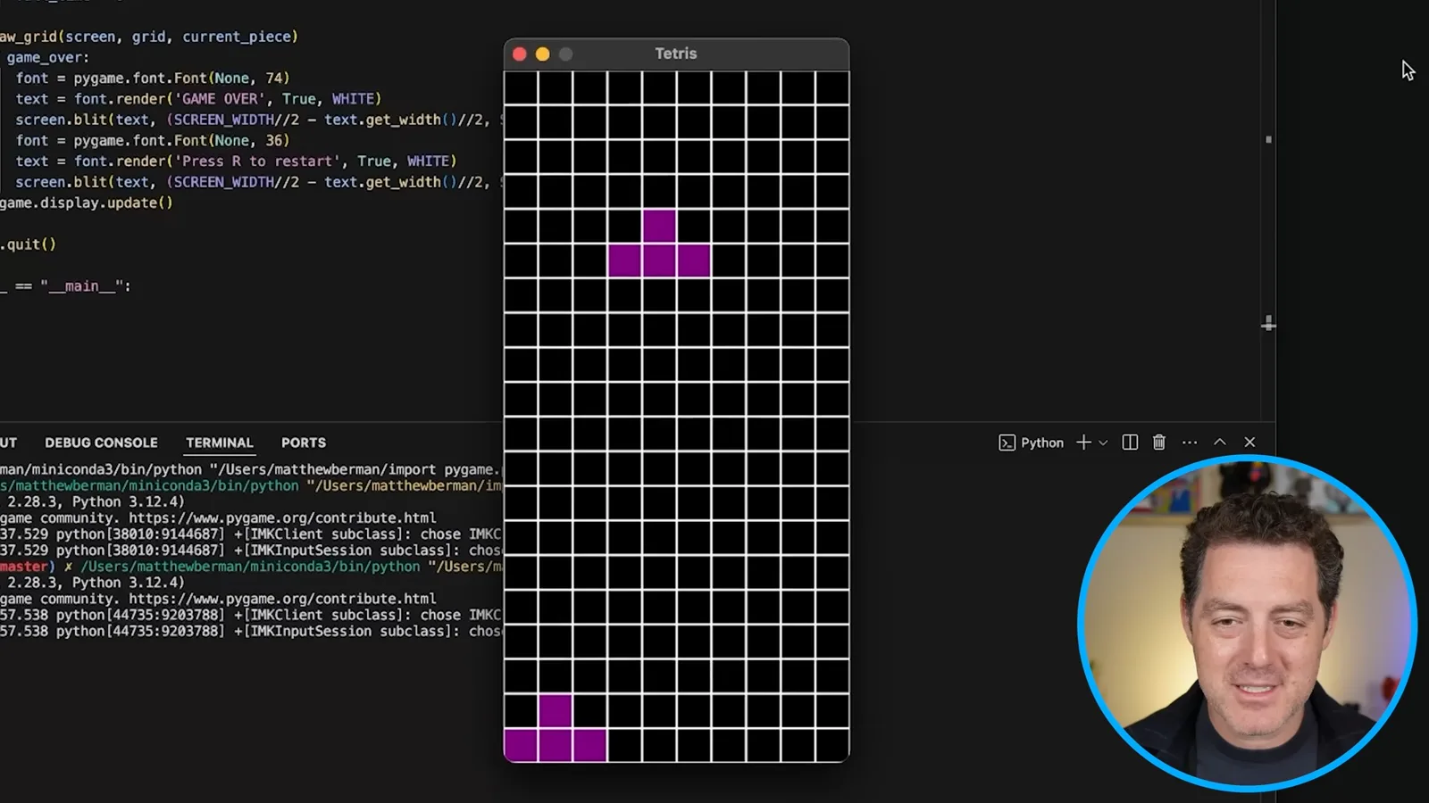This screenshot has width=1429, height=803.
Task: Click the landed purple piece's top block
Action: pyautogui.click(x=555, y=711)
